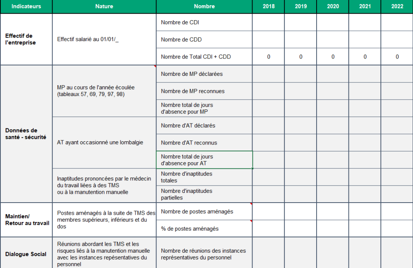Select the 2021 cell for Nombre de CDD
The image size is (413, 268).
(365, 40)
